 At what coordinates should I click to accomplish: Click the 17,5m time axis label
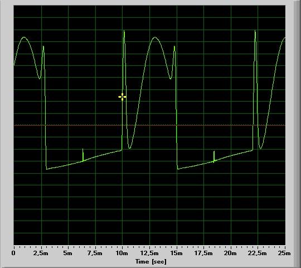203,253
